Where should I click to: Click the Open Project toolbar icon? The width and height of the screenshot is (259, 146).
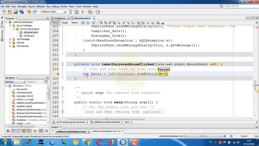[16, 12]
